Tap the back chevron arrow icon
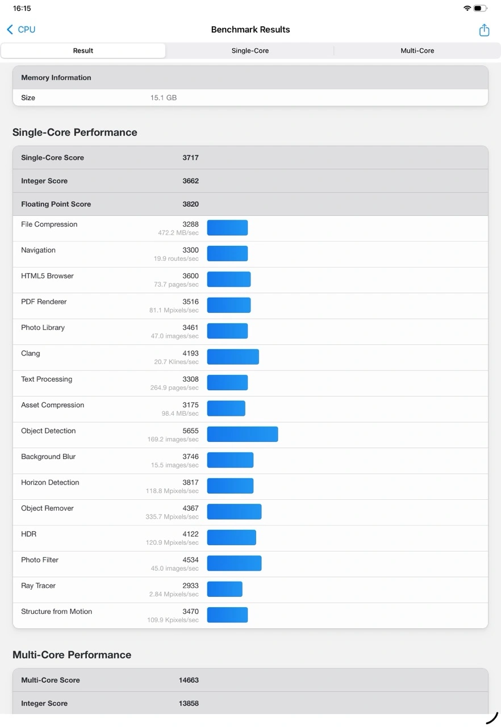501x727 pixels. point(10,30)
